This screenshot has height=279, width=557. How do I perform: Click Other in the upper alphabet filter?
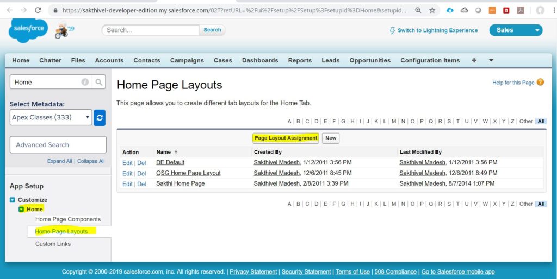tap(526, 121)
